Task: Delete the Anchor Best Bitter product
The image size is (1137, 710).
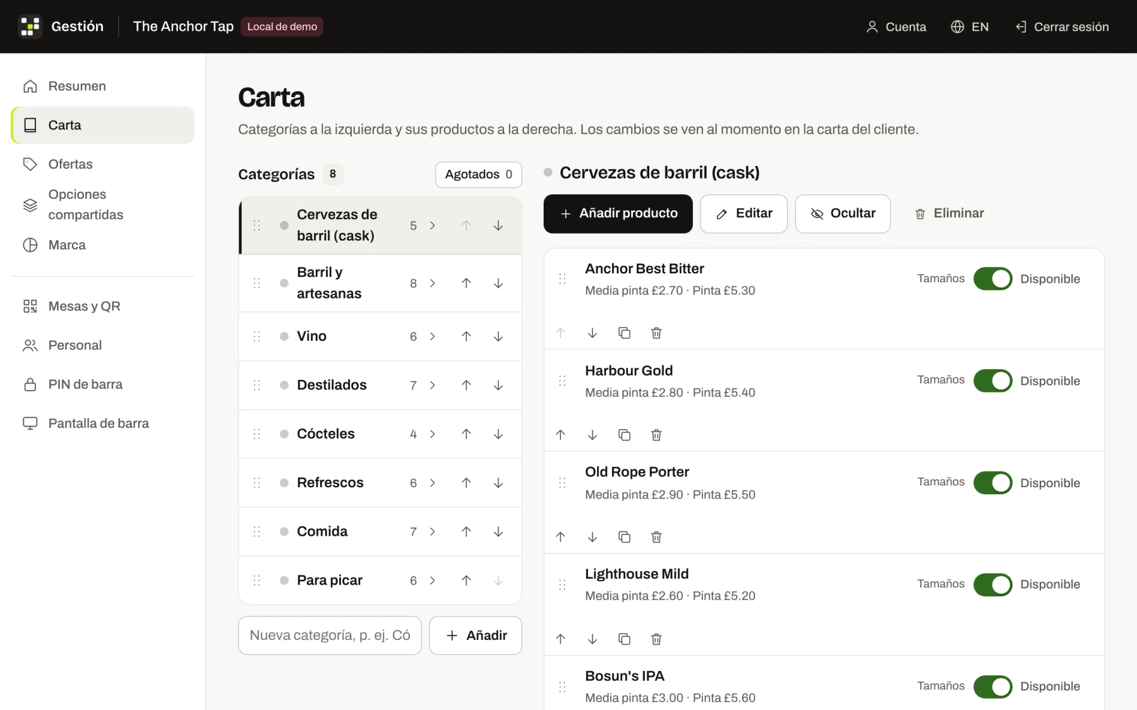Action: [656, 333]
